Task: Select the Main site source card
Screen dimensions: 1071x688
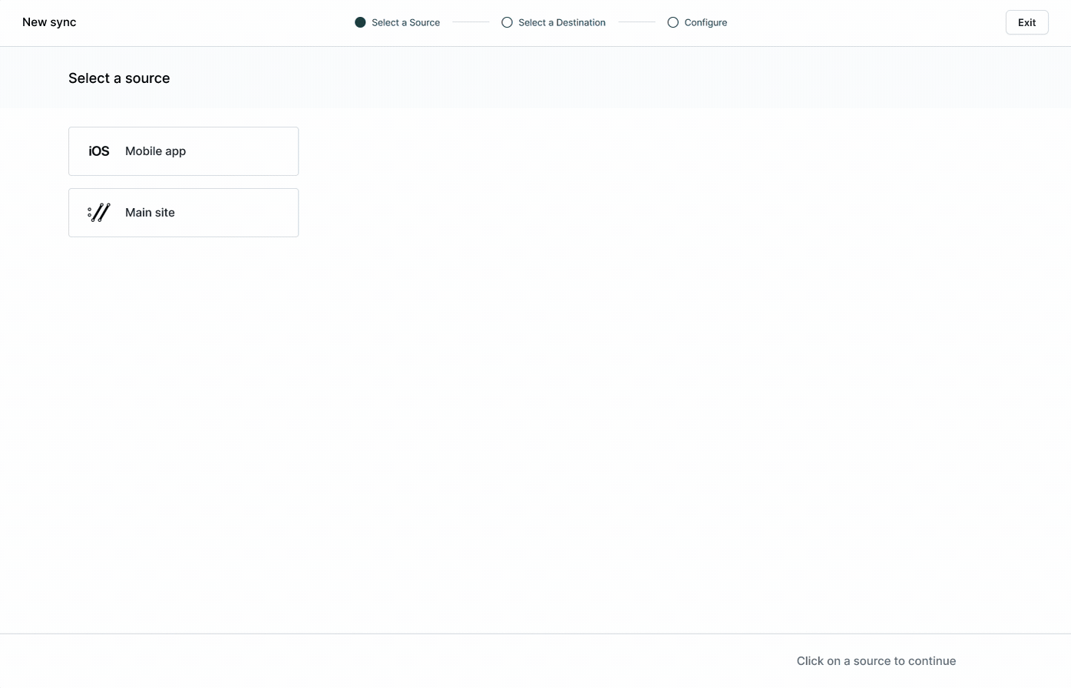Action: point(183,212)
